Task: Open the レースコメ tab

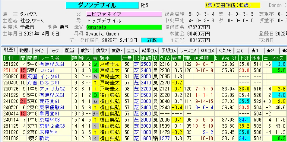Action: point(188,51)
